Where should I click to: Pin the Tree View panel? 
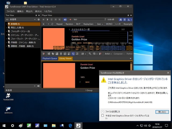point(36,16)
